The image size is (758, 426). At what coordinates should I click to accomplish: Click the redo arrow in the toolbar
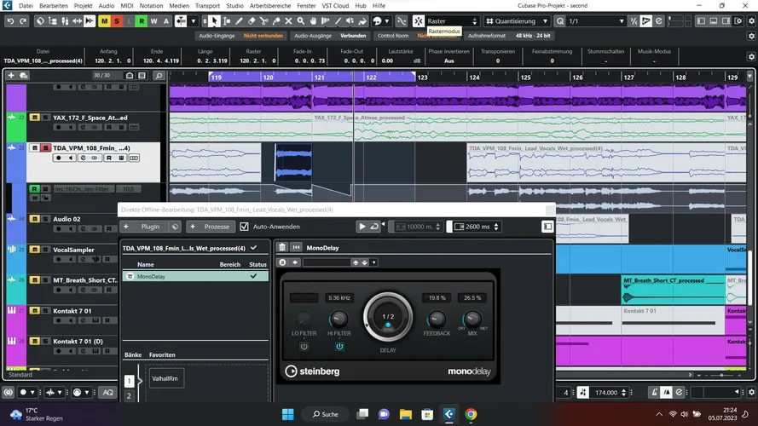point(23,21)
